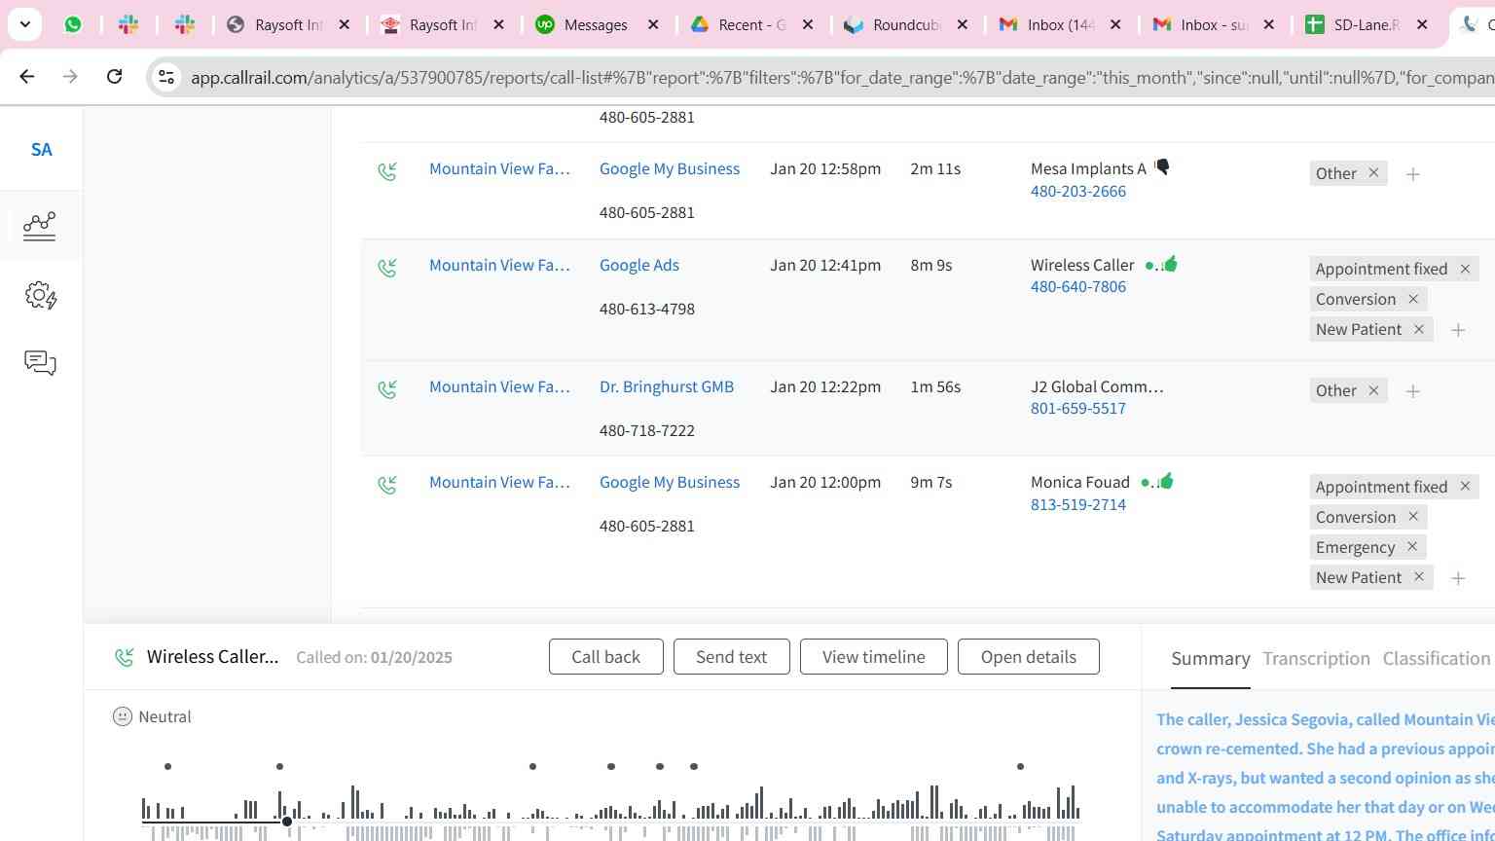Click thumbs-down icon next to Mesa Implants A
Screen dimensions: 1495x841
coord(1162,167)
